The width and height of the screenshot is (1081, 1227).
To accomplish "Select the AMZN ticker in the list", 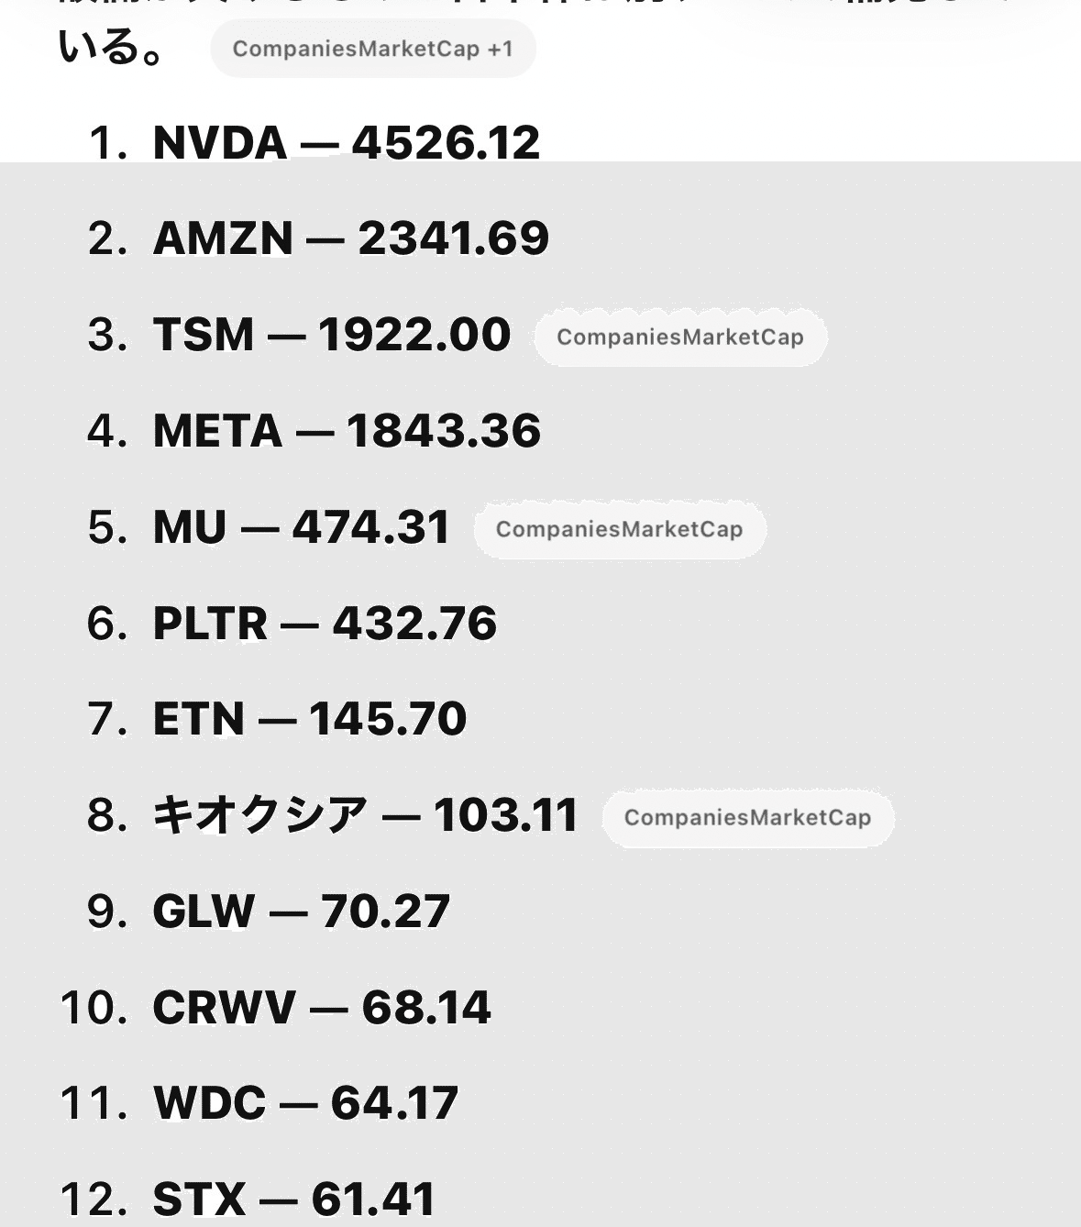I will 223,238.
